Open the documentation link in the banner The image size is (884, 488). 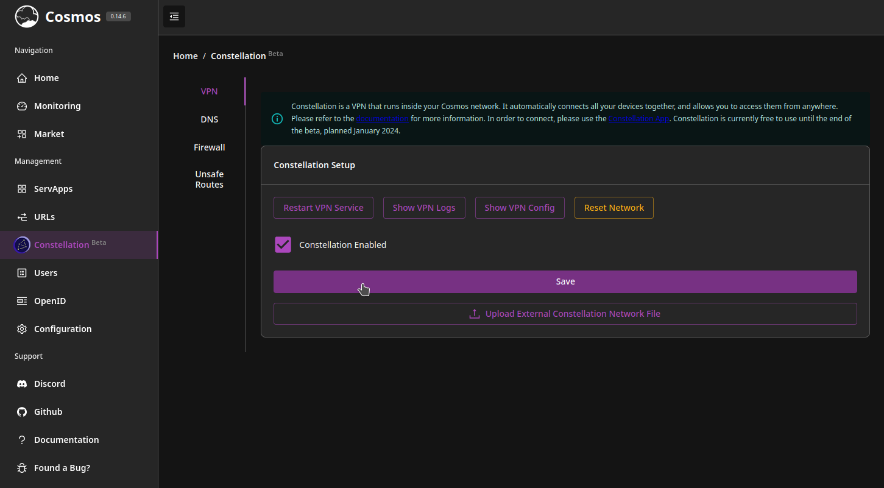(383, 119)
